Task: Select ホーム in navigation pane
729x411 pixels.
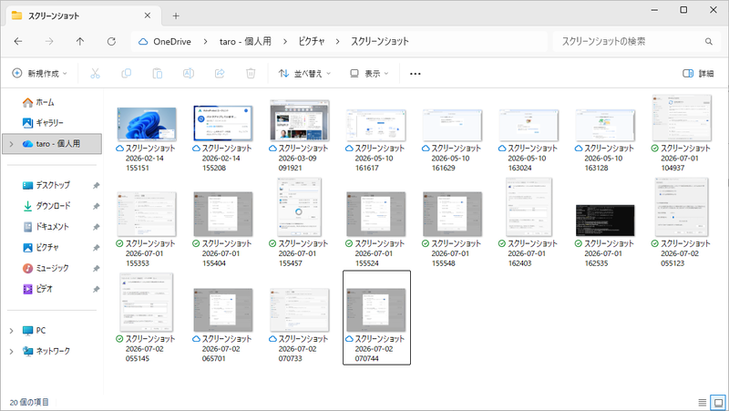Action: [x=38, y=102]
